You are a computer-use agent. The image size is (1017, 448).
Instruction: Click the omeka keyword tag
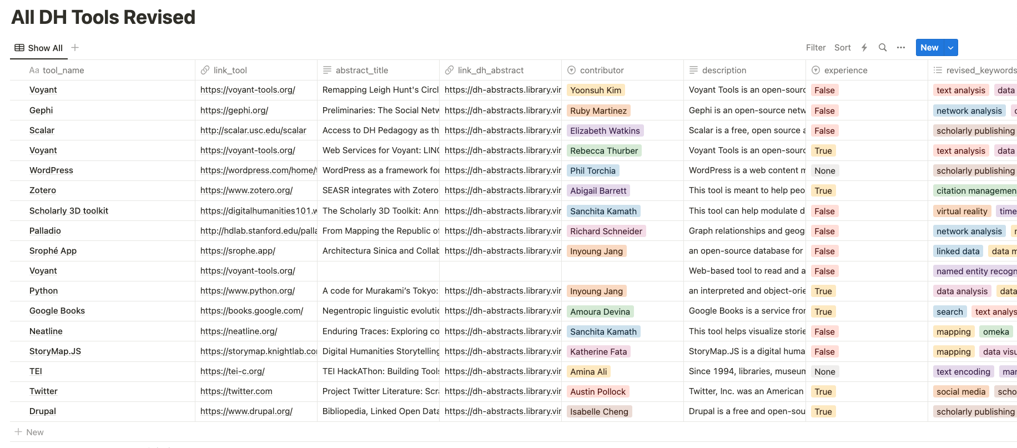(x=996, y=332)
